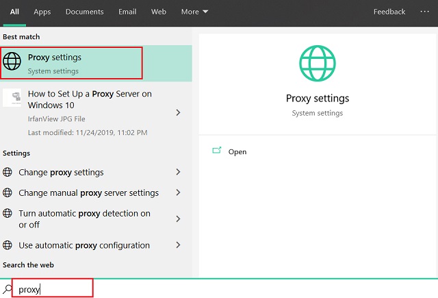Open Change manual proxy server settings
The image size is (438, 298).
(96, 193)
